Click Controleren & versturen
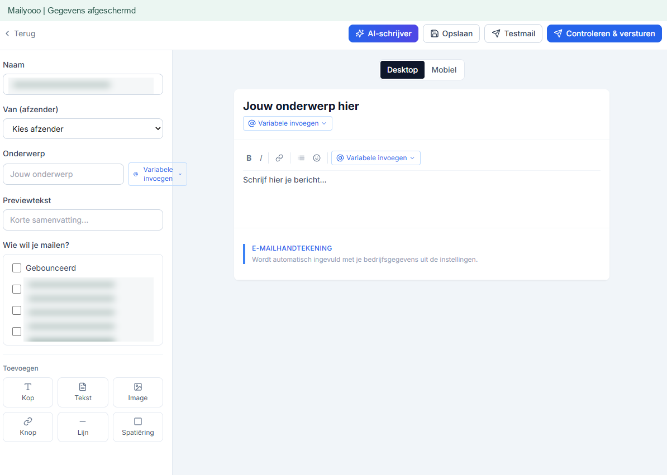Viewport: 667px width, 475px height. point(604,33)
